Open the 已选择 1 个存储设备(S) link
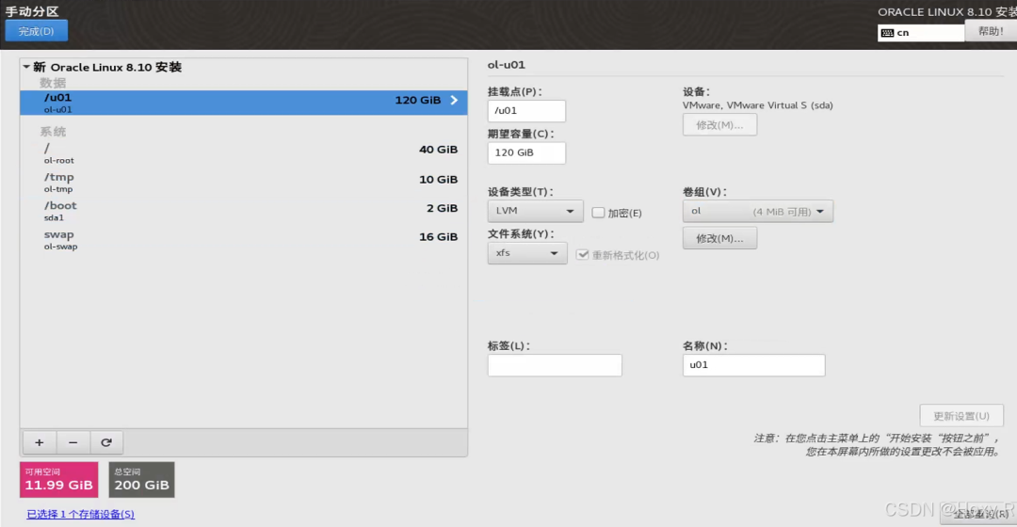The height and width of the screenshot is (527, 1017). pos(80,514)
